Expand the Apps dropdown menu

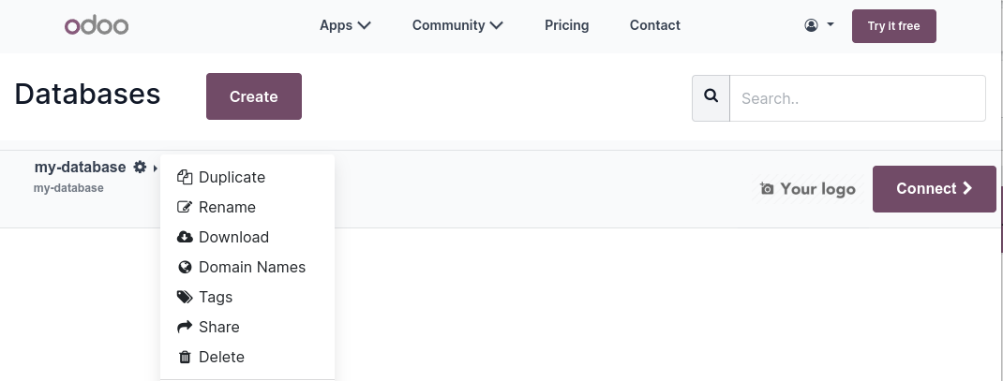coord(345,25)
